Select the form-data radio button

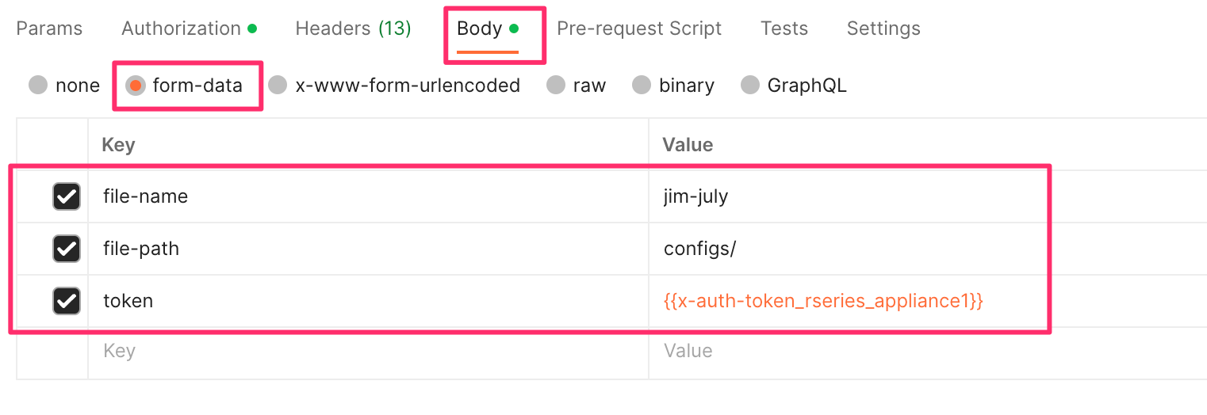[136, 86]
